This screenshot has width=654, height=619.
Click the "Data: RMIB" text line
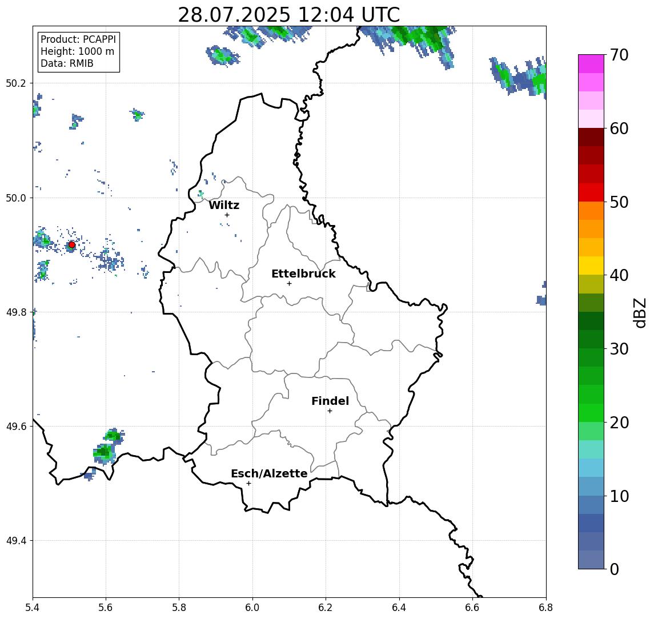pyautogui.click(x=67, y=63)
